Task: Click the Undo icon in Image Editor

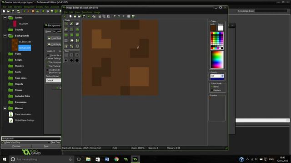Action: [x=90, y=16]
